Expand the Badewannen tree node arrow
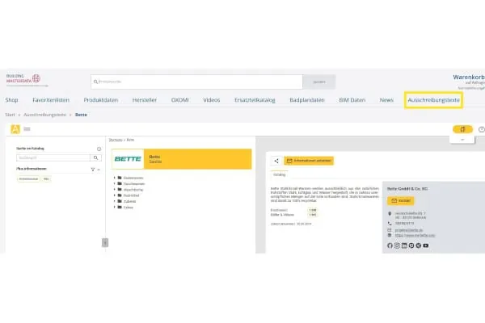This screenshot has height=323, width=485. click(115, 178)
